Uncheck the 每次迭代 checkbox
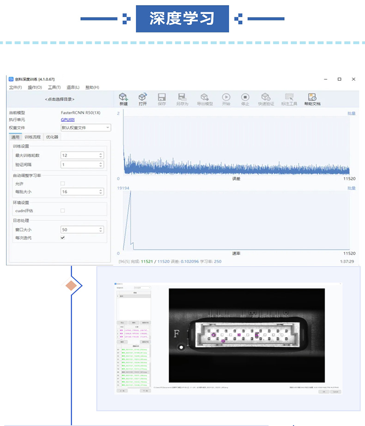This screenshot has width=365, height=426. point(62,238)
